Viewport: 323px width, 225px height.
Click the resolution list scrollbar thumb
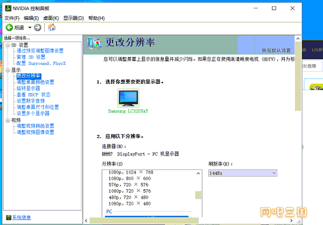(x=198, y=195)
